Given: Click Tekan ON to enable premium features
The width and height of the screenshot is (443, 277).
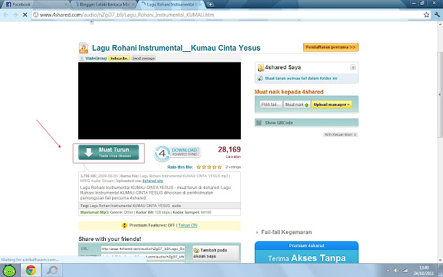Looking at the screenshot, I should pyautogui.click(x=188, y=225).
